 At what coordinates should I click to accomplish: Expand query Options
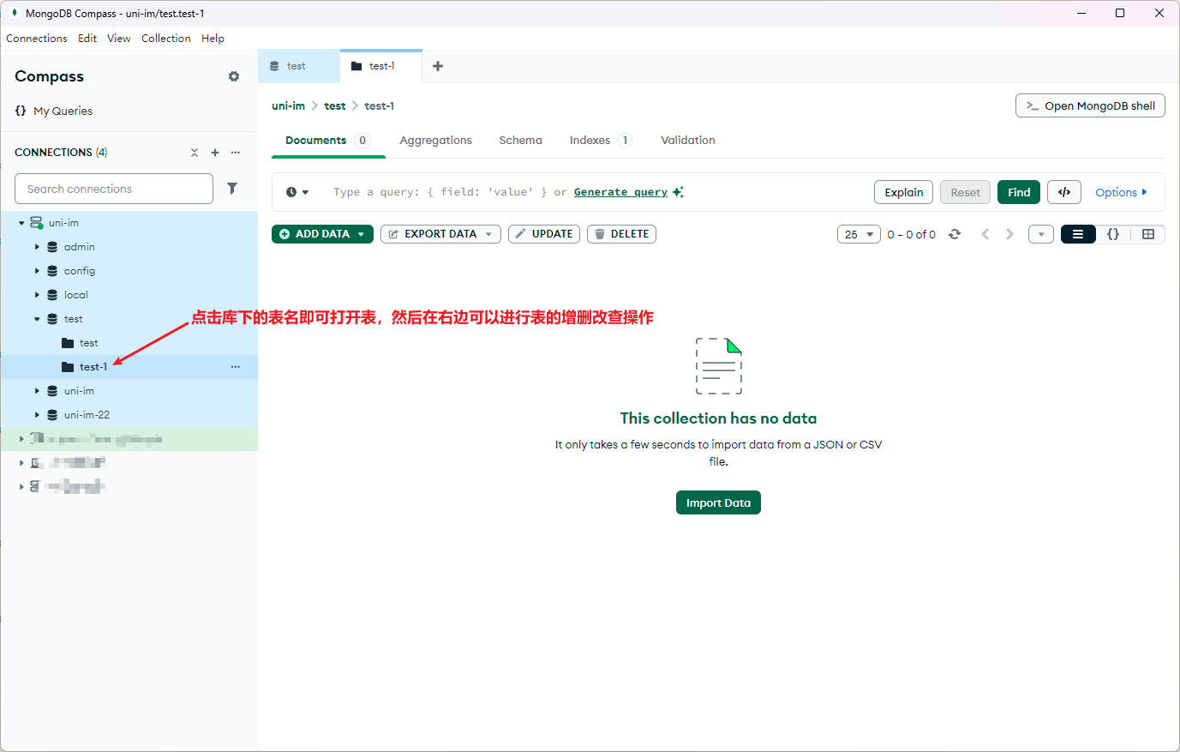[x=1121, y=192]
